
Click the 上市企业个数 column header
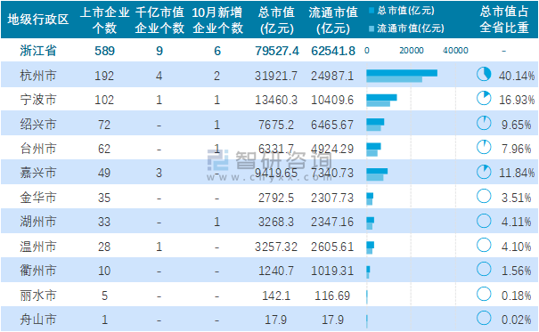[104, 20]
